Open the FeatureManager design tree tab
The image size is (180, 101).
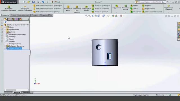click(x=6, y=19)
